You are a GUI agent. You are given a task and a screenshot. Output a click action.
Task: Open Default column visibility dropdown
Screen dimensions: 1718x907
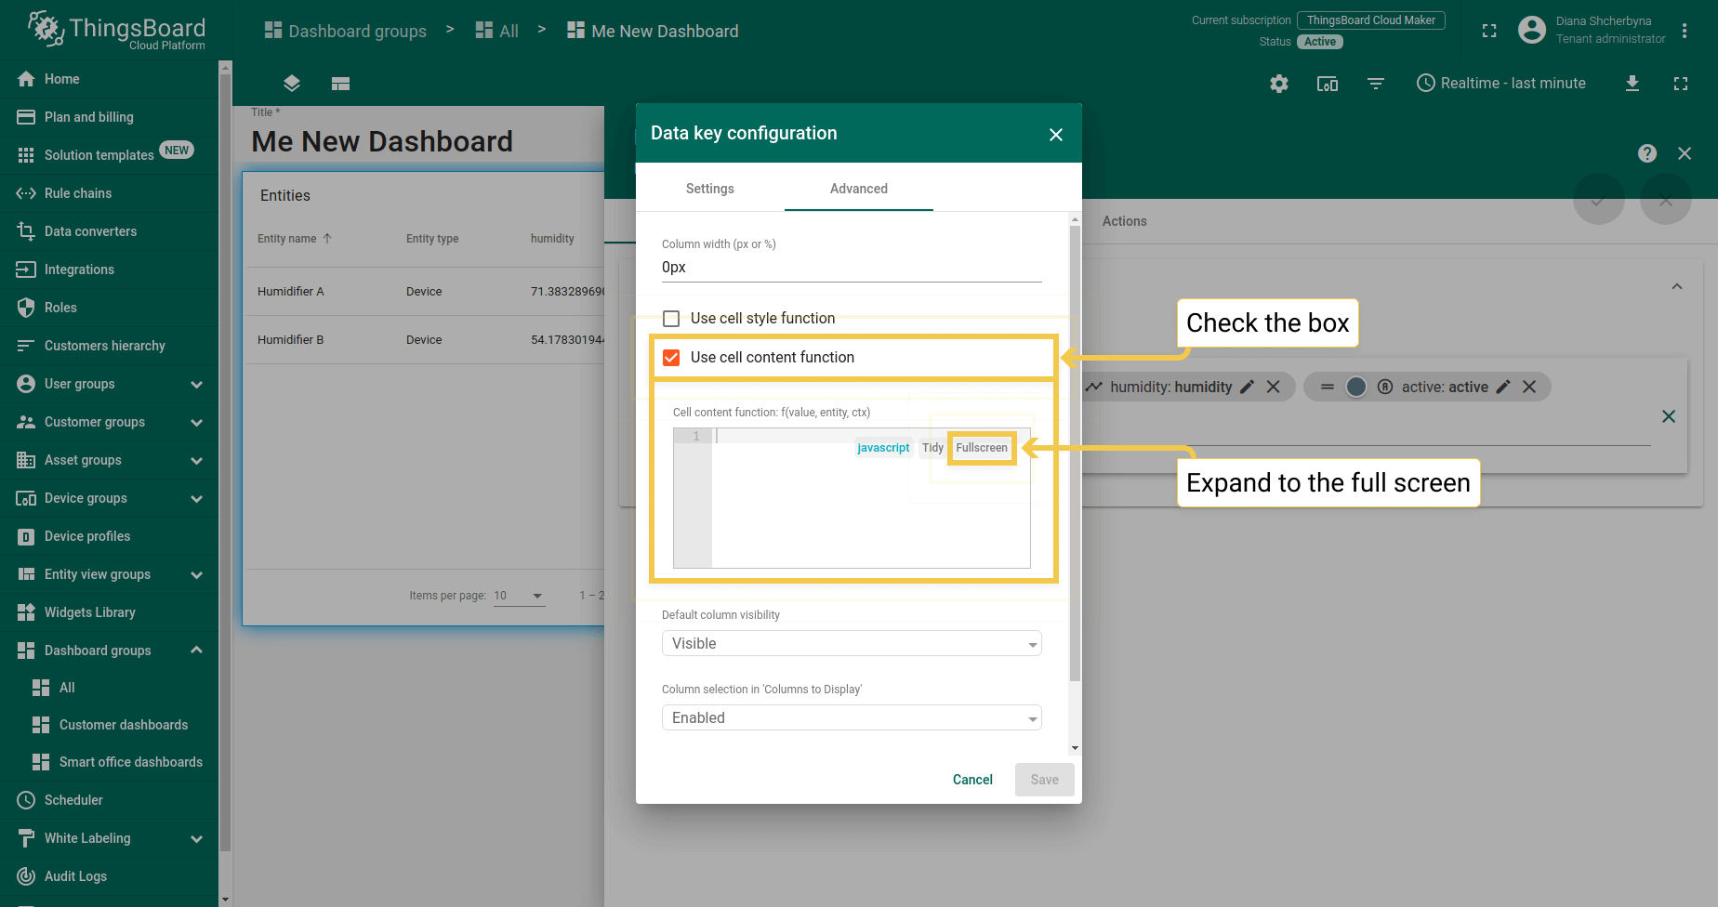click(852, 643)
